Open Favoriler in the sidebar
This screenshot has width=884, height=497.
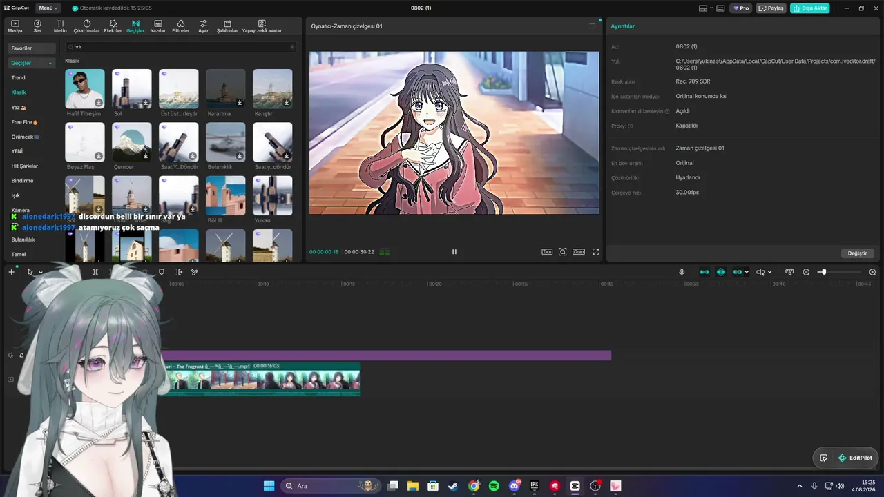tap(32, 48)
